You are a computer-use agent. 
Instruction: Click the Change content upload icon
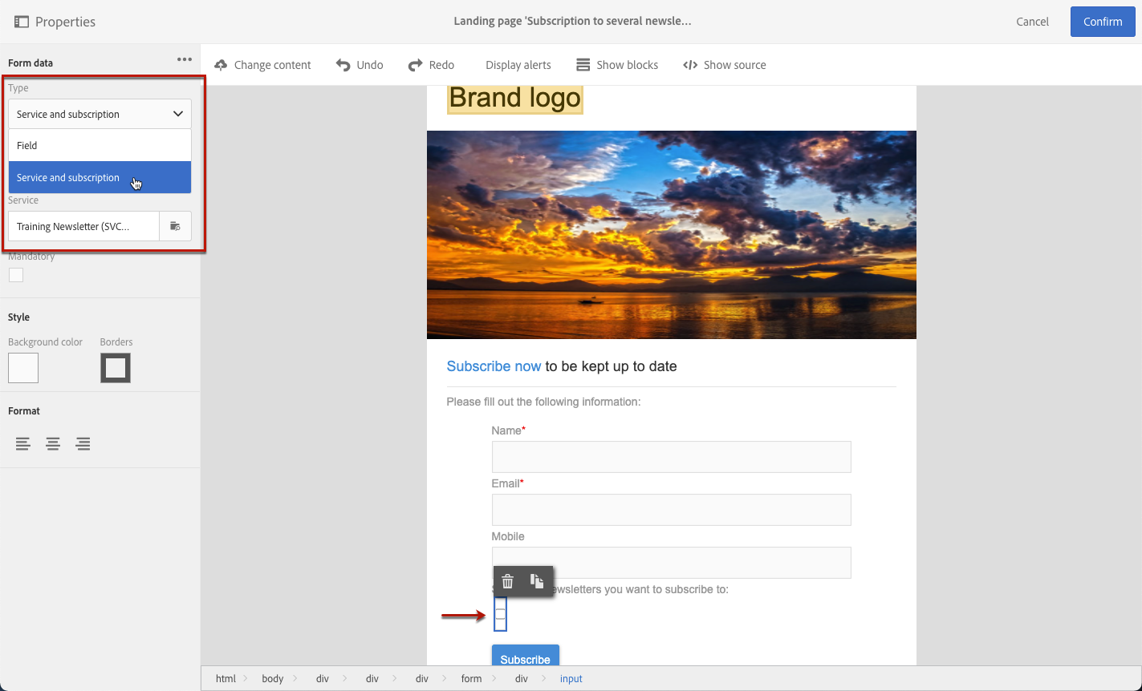(x=221, y=65)
